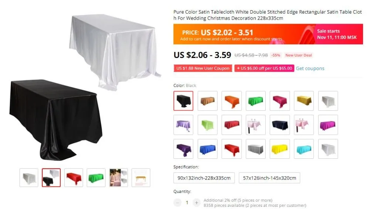Viewport: 370px width, 209px height.
Task: View the green tablecloth gallery thumbnail
Action: coord(96,178)
